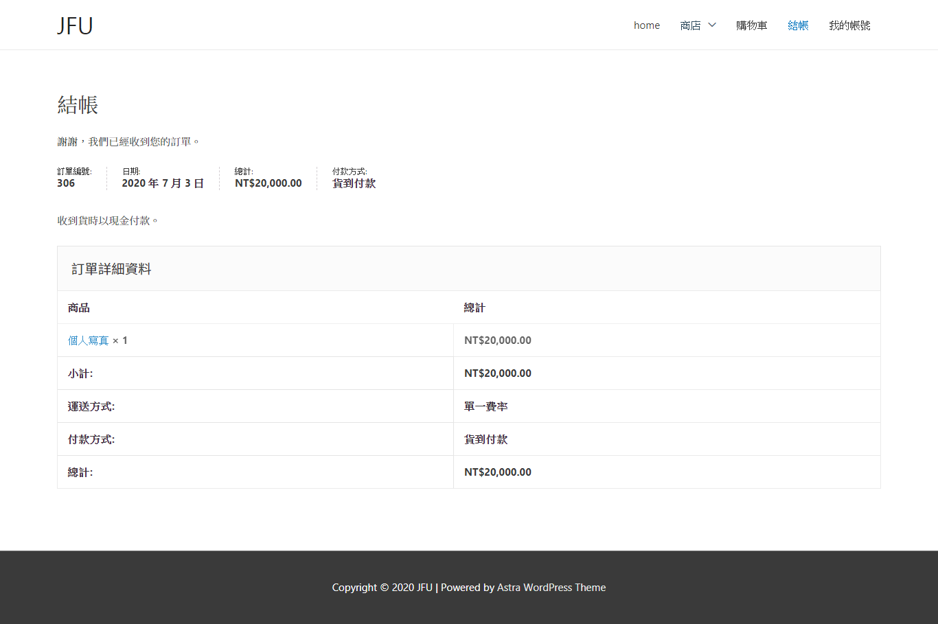
Task: Open 我的帳號 in the navigation bar
Action: [849, 25]
